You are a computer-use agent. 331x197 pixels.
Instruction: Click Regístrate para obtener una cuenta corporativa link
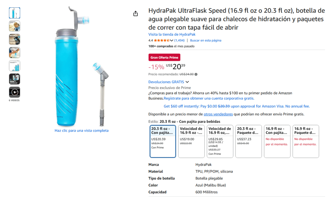click(209, 98)
